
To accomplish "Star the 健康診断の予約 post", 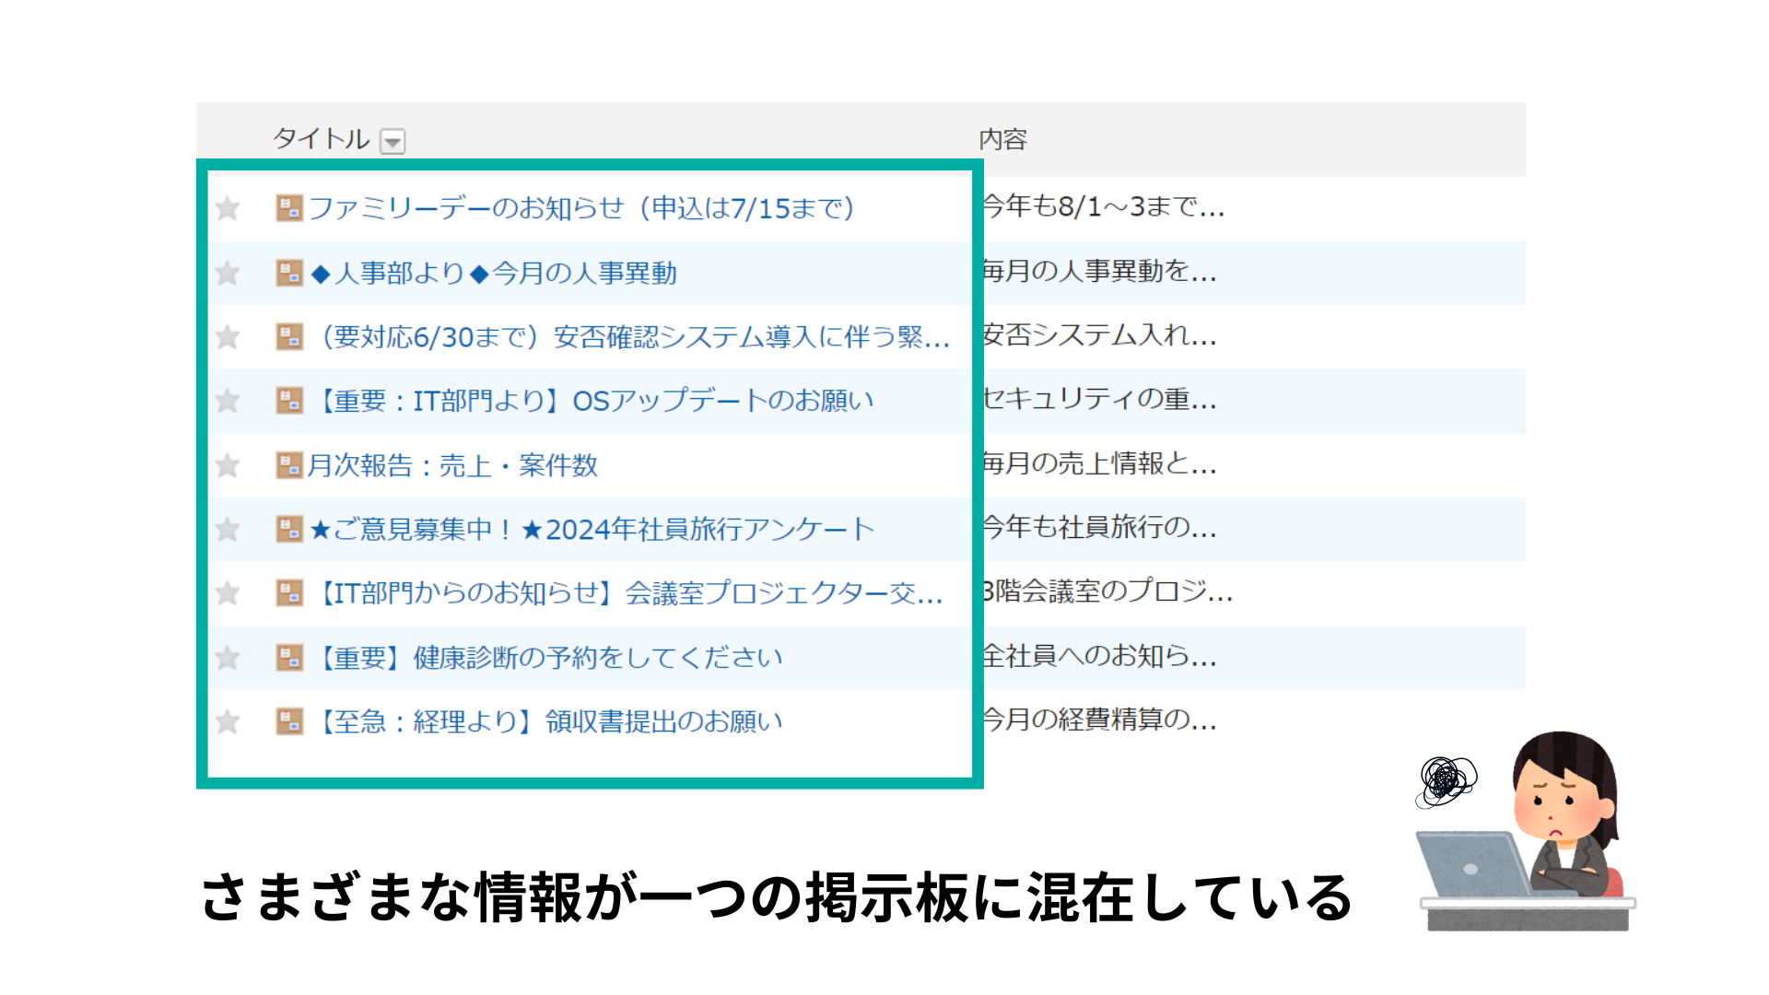I will coord(228,658).
